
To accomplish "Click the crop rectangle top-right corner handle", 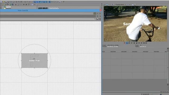I will (x=48, y=53).
